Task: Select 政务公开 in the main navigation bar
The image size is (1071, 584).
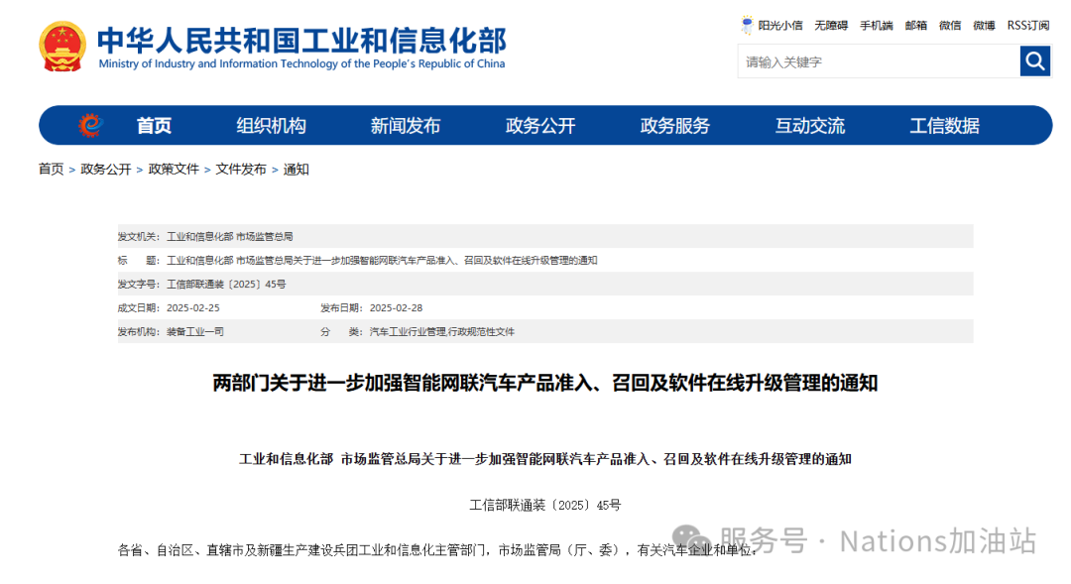Action: [x=539, y=126]
